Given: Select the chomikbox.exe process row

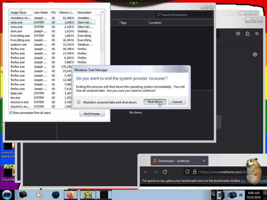Looking at the screenshot, I should (52, 18).
